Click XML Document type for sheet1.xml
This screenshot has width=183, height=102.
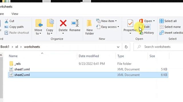[x=128, y=69]
